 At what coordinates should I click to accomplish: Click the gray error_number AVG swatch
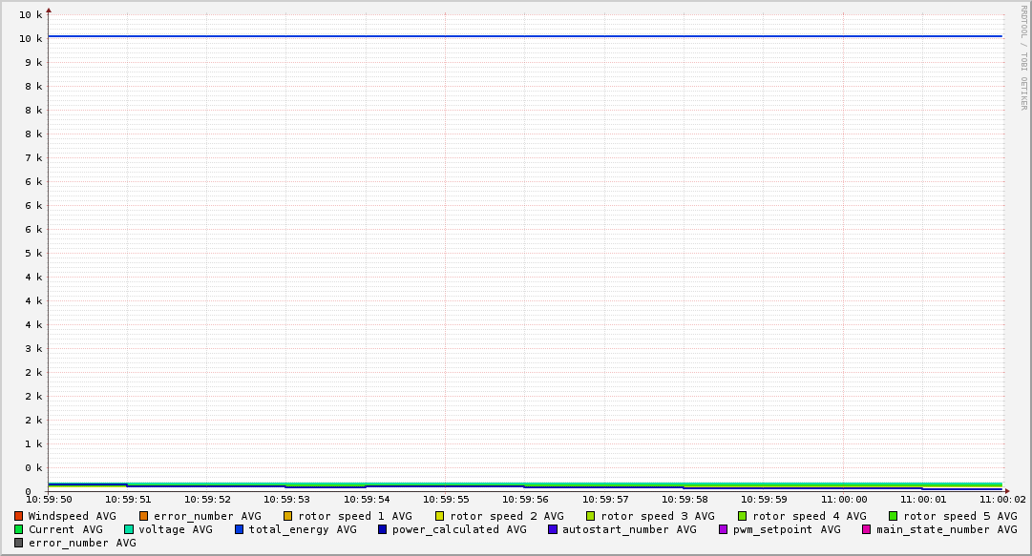pyautogui.click(x=19, y=543)
